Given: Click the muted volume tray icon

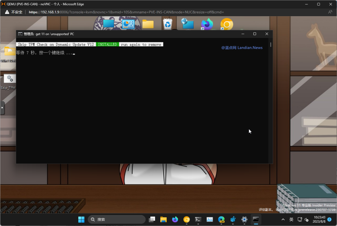Looking at the screenshot, I should coord(306,219).
